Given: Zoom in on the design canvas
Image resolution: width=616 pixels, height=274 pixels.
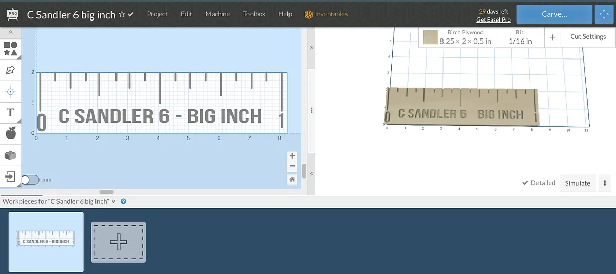Looking at the screenshot, I should 292,156.
